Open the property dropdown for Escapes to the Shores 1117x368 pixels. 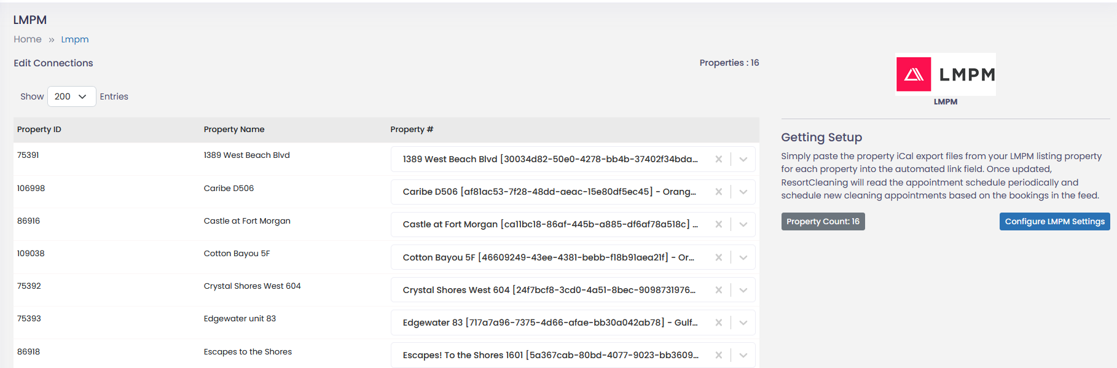point(743,354)
